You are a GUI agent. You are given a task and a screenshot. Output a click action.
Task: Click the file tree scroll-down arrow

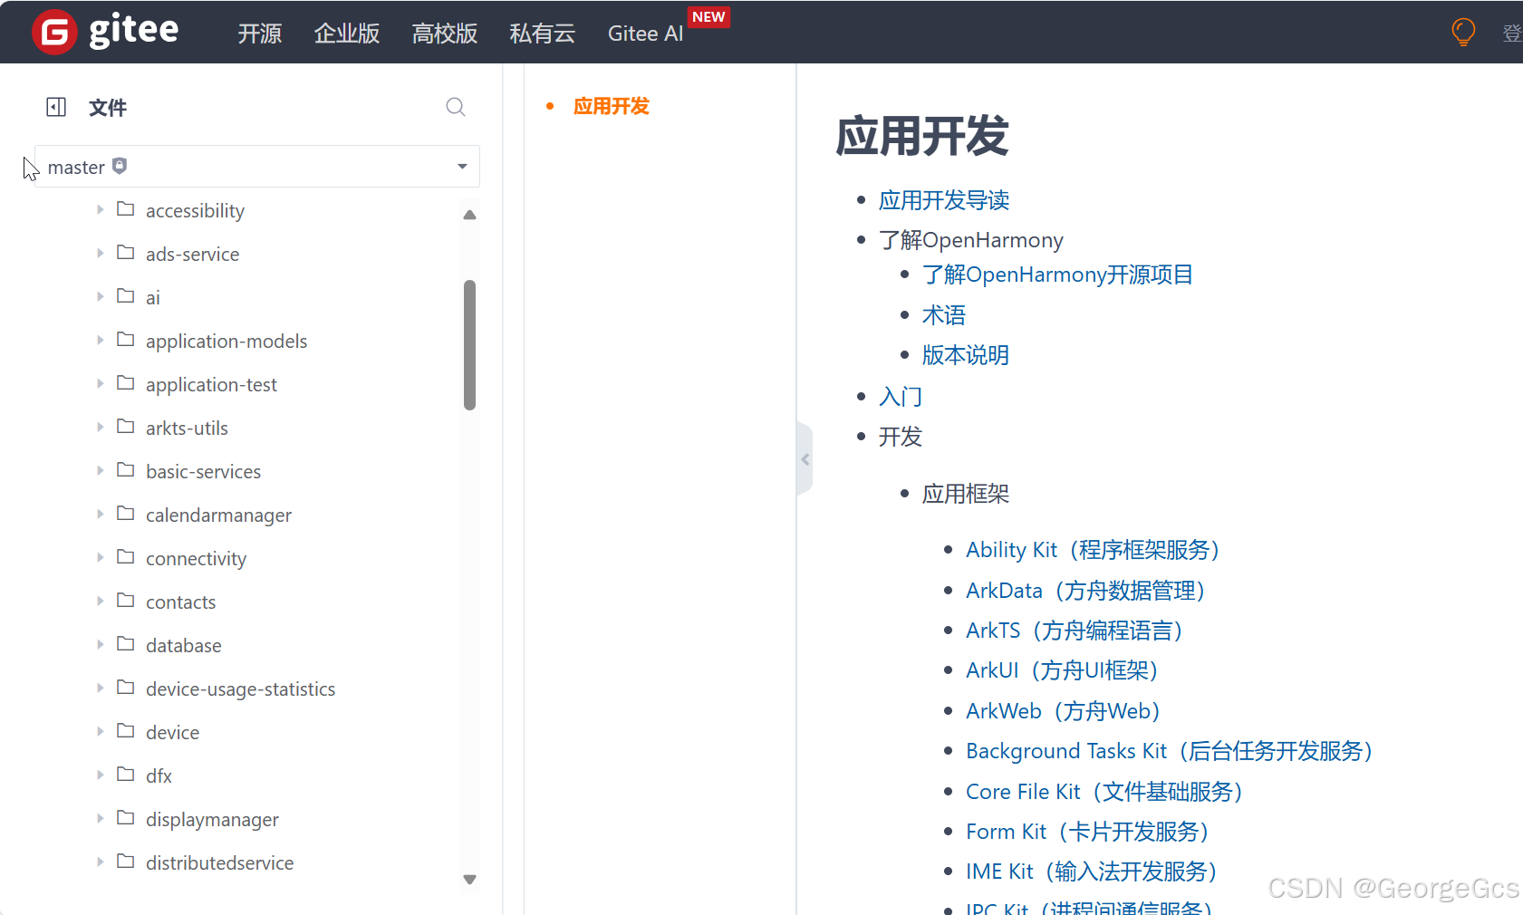469,880
